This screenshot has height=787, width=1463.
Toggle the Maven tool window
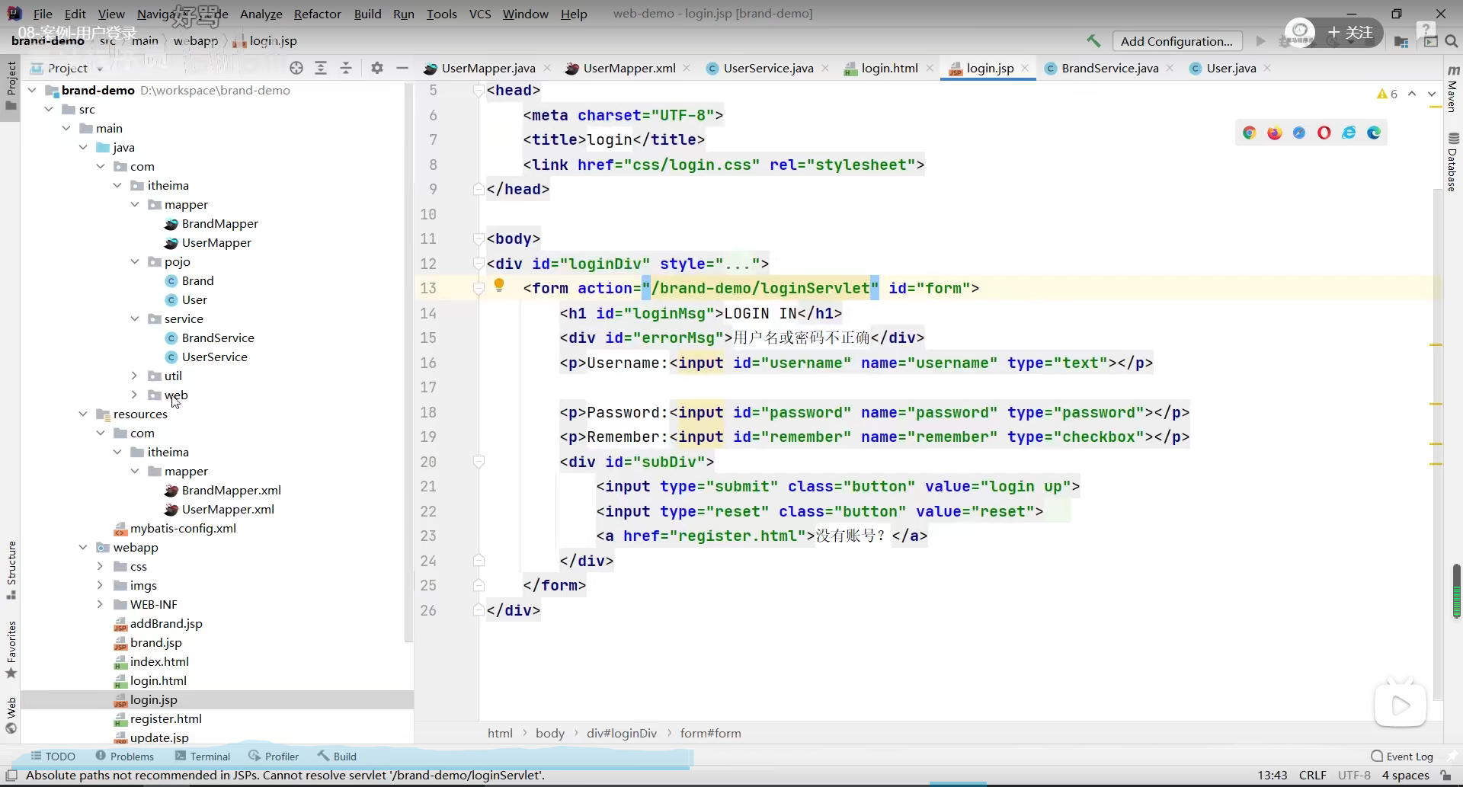1453,90
